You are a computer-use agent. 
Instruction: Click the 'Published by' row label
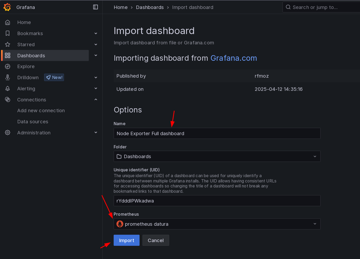[x=131, y=76]
